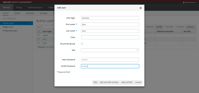Switch to the Hosts sub-tab
The width and height of the screenshot is (199, 93).
tap(17, 13)
